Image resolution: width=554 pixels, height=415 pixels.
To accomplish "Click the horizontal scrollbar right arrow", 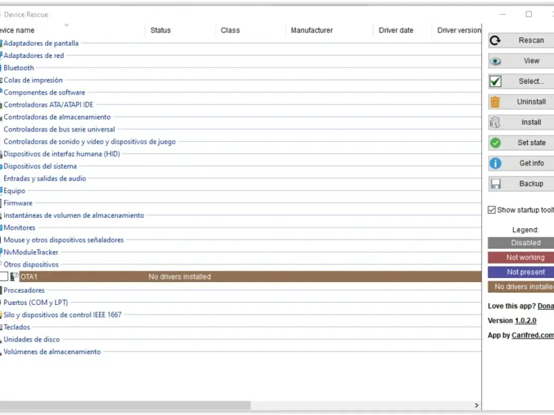I will (x=476, y=405).
